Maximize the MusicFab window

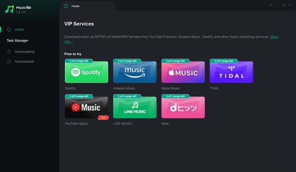click(283, 5)
